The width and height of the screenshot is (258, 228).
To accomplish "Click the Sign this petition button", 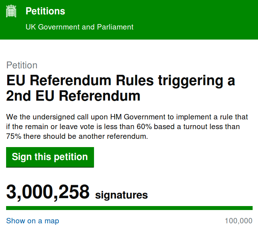I will [50, 157].
